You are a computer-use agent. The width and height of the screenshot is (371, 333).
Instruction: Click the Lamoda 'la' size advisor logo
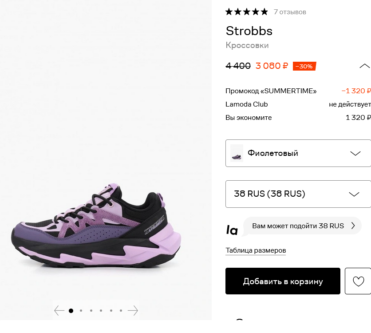(232, 230)
